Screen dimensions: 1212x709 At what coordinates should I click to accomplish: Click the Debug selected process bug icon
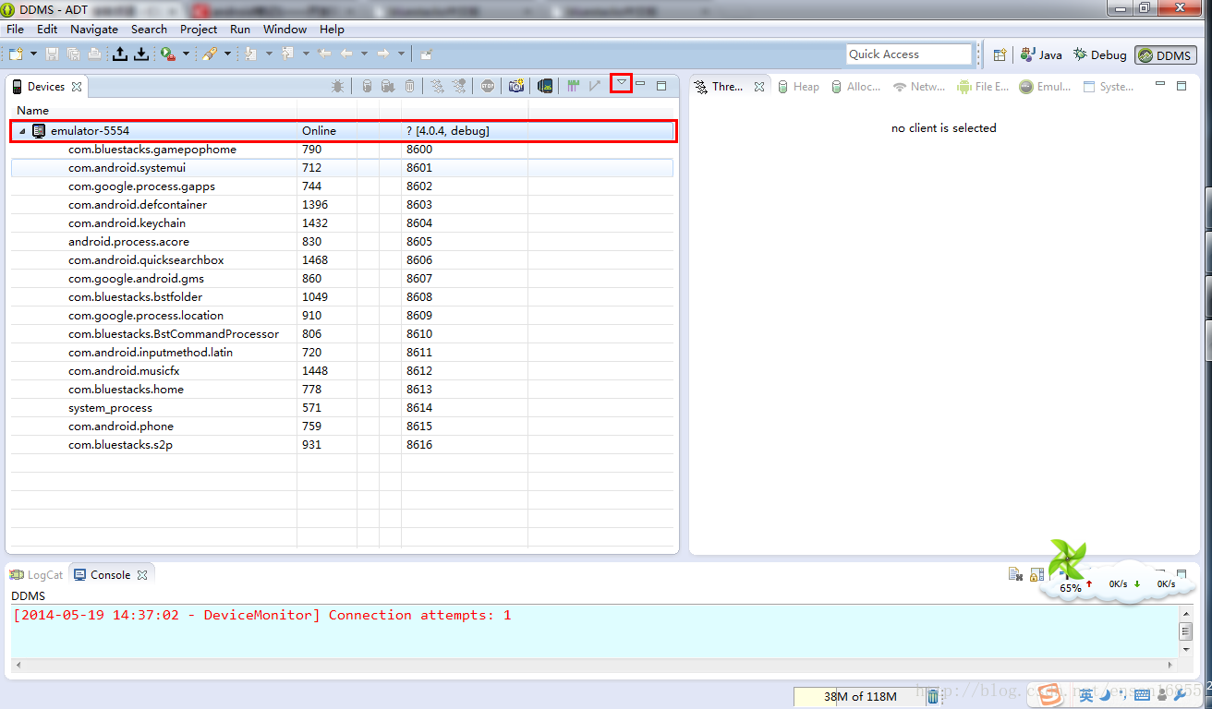[x=338, y=86]
